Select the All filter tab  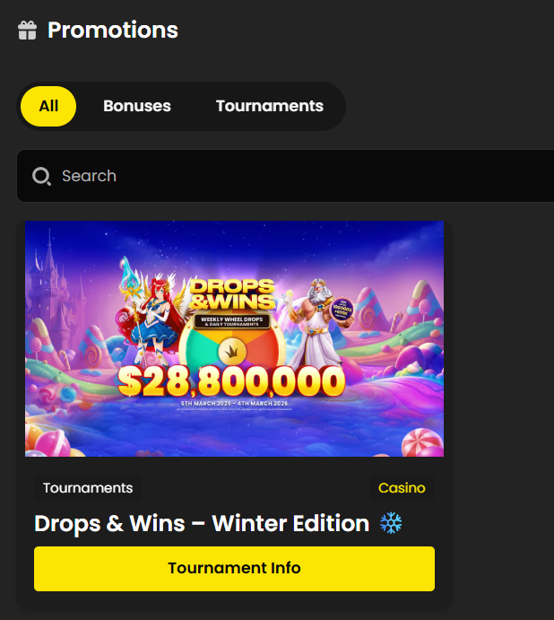tap(48, 107)
